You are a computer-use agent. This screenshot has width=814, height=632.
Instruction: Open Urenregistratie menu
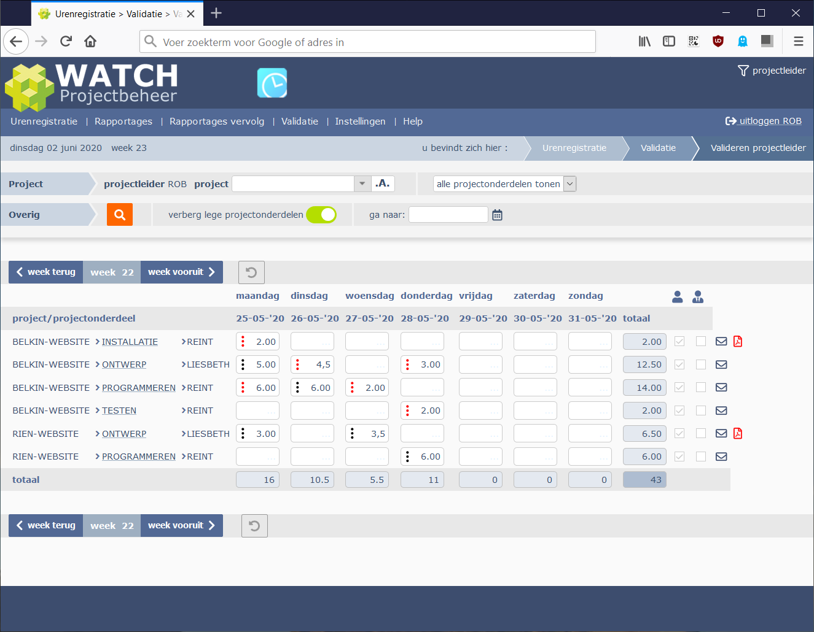pos(44,121)
